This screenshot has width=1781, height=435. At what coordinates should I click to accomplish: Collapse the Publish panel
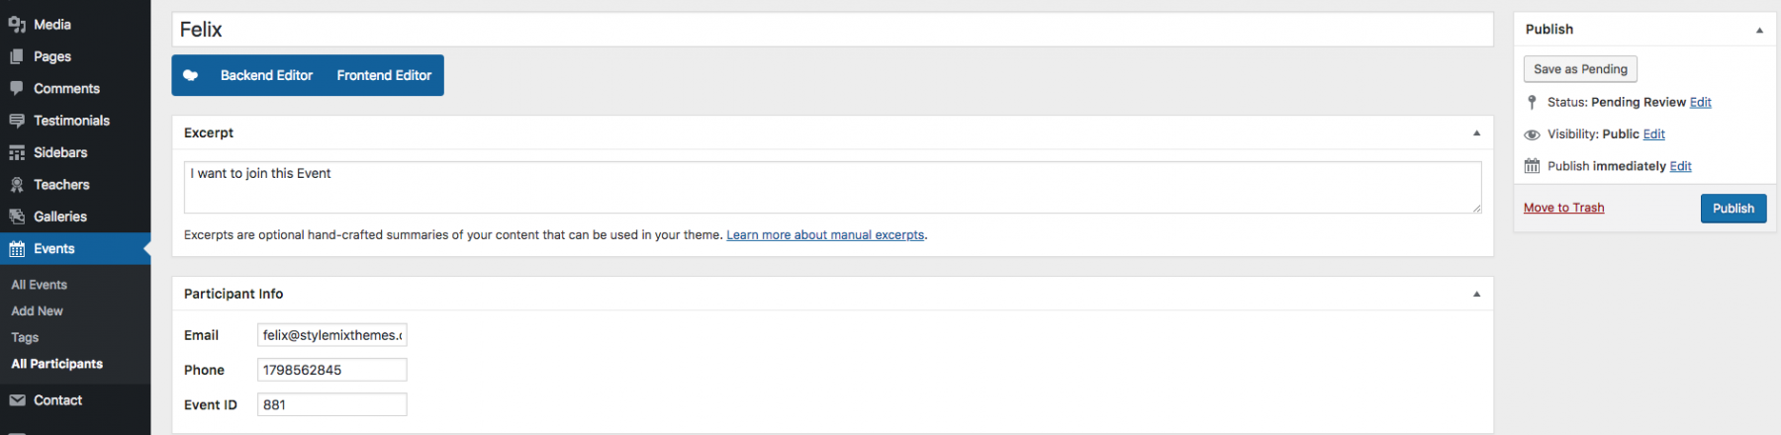click(1759, 30)
